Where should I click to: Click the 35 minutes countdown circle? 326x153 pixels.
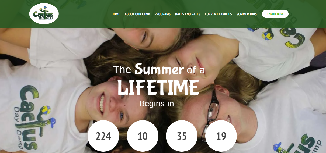coord(182,136)
